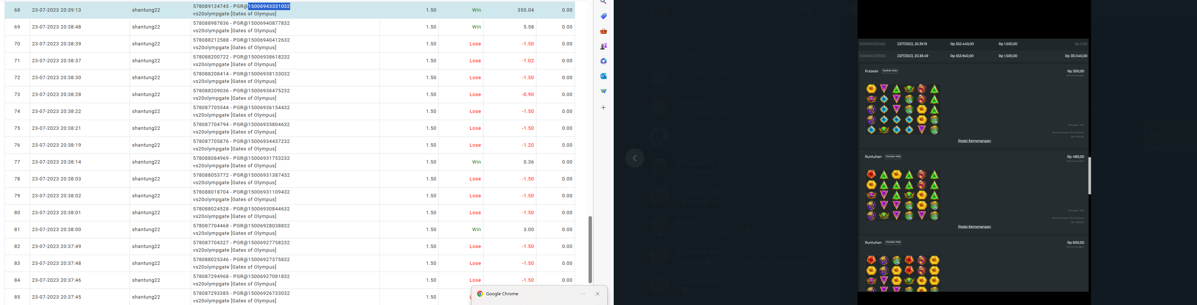Open the Google Chrome notification options menu
The width and height of the screenshot is (1197, 305).
583,294
